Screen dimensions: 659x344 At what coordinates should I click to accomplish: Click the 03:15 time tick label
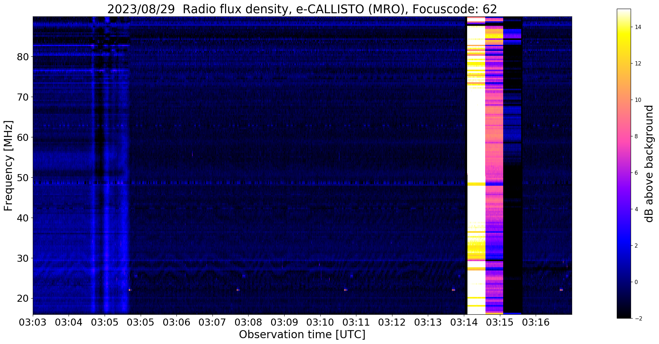coord(500,322)
